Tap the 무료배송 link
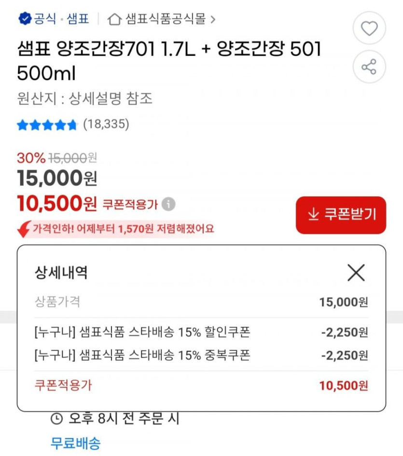 tap(75, 442)
